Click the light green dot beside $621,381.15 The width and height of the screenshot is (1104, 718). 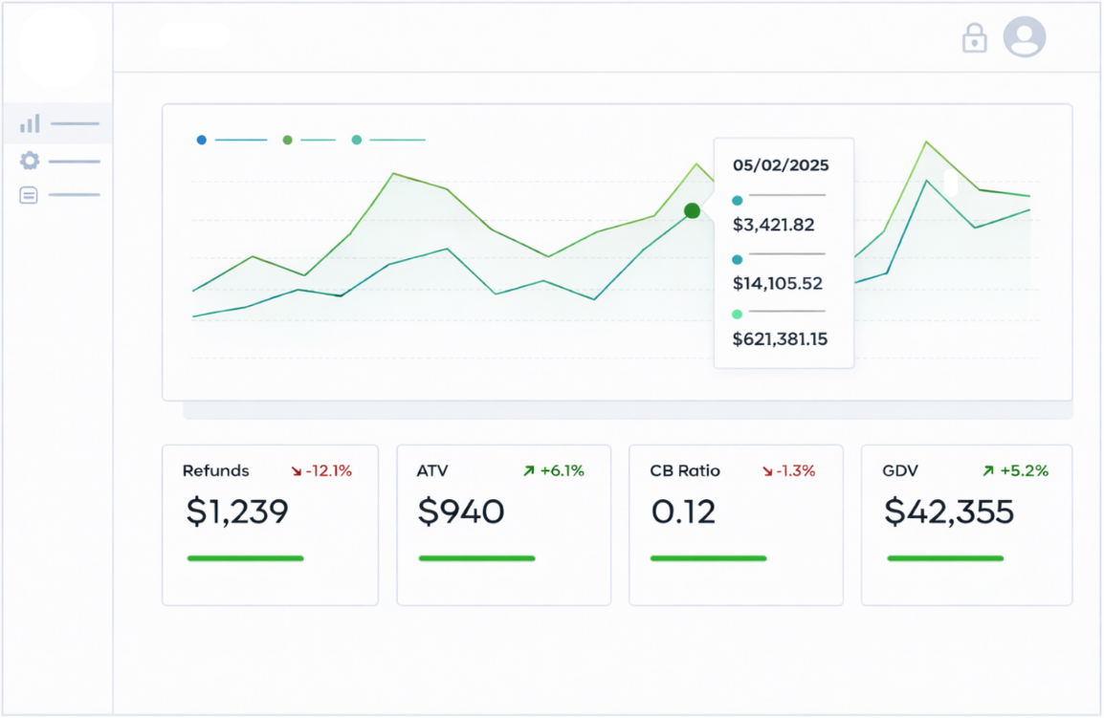tap(737, 313)
